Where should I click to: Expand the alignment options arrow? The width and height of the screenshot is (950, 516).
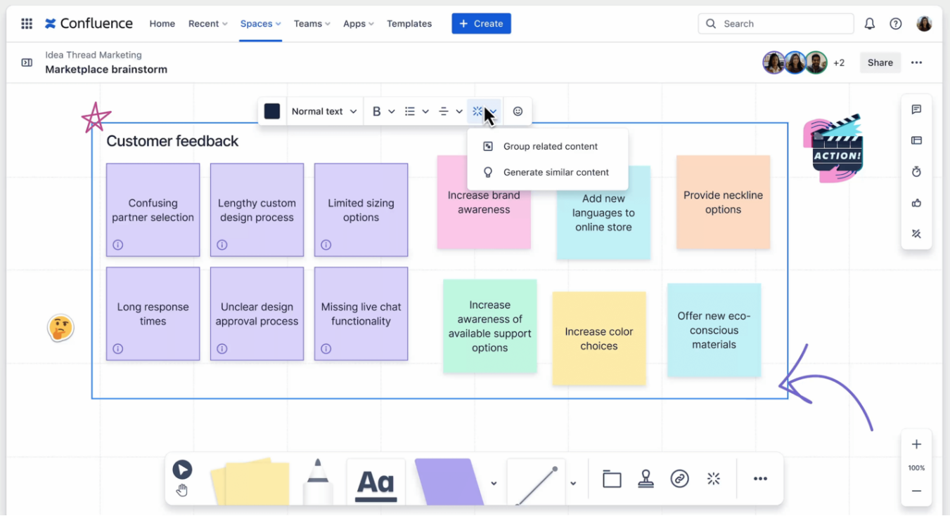click(x=459, y=111)
